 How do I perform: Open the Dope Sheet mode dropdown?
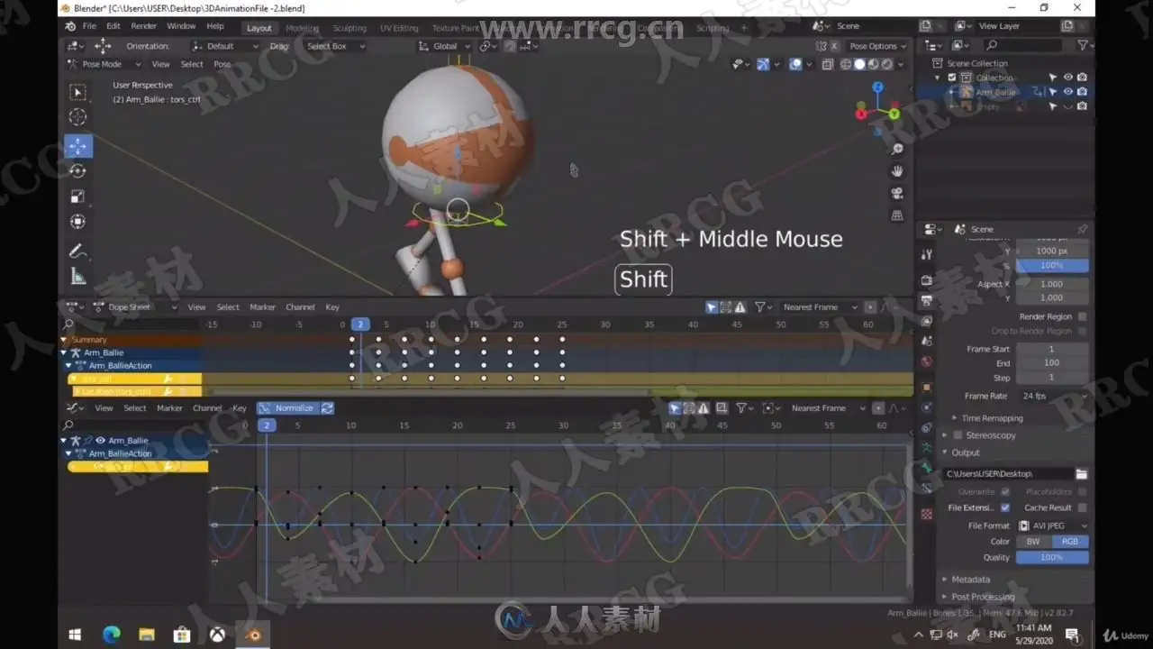pos(136,307)
